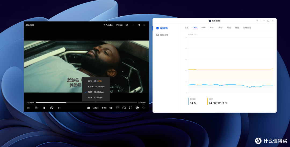Toggle subtitles with the CC icon

tap(117, 108)
